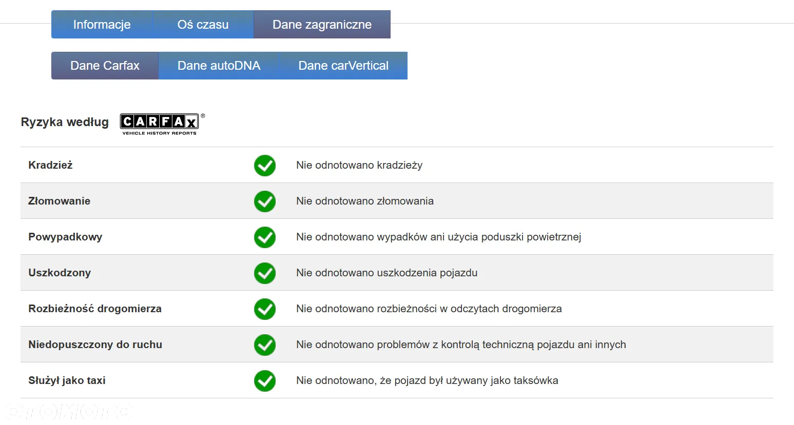Select the Dane zagraniczne tab

click(322, 25)
